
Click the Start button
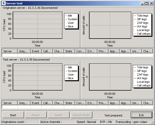pos(13,115)
